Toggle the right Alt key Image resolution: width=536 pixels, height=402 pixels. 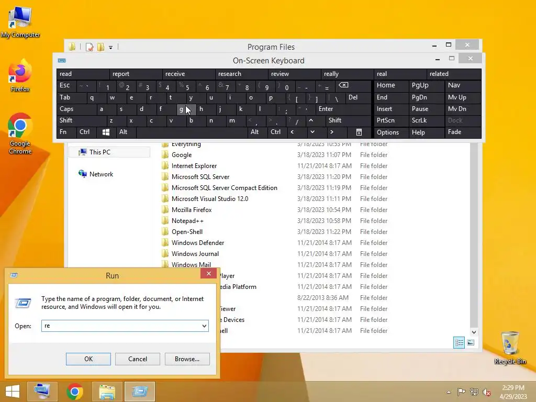[258, 132]
